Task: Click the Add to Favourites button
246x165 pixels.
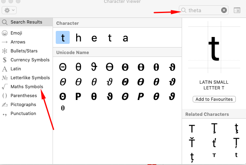Action: pyautogui.click(x=214, y=99)
